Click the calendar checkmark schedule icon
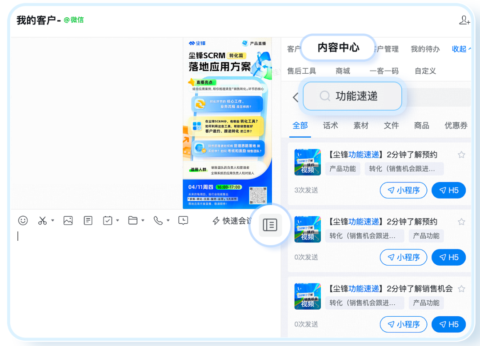The height and width of the screenshot is (346, 480). tap(108, 220)
